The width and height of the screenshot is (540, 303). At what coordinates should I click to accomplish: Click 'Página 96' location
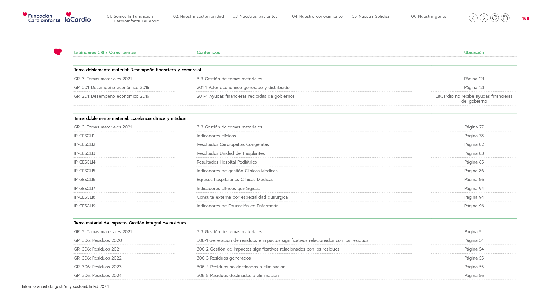[474, 206]
